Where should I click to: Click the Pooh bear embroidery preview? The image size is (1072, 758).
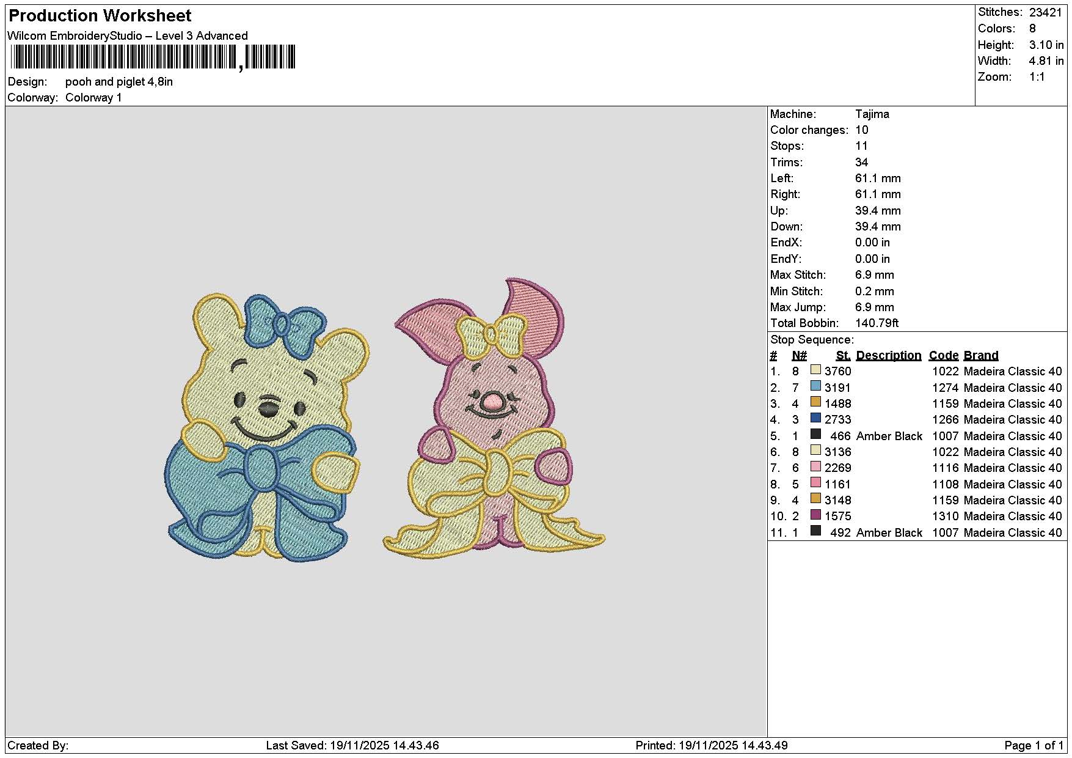[268, 427]
